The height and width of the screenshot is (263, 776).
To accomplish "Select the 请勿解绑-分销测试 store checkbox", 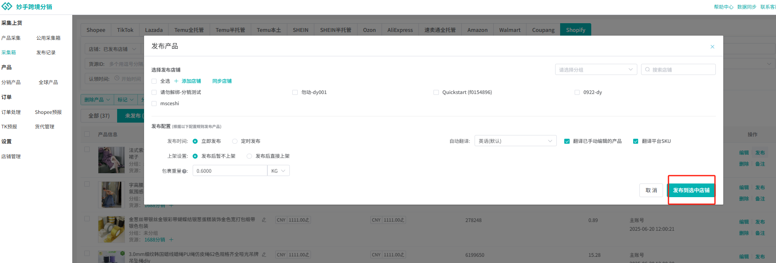I will tap(154, 92).
